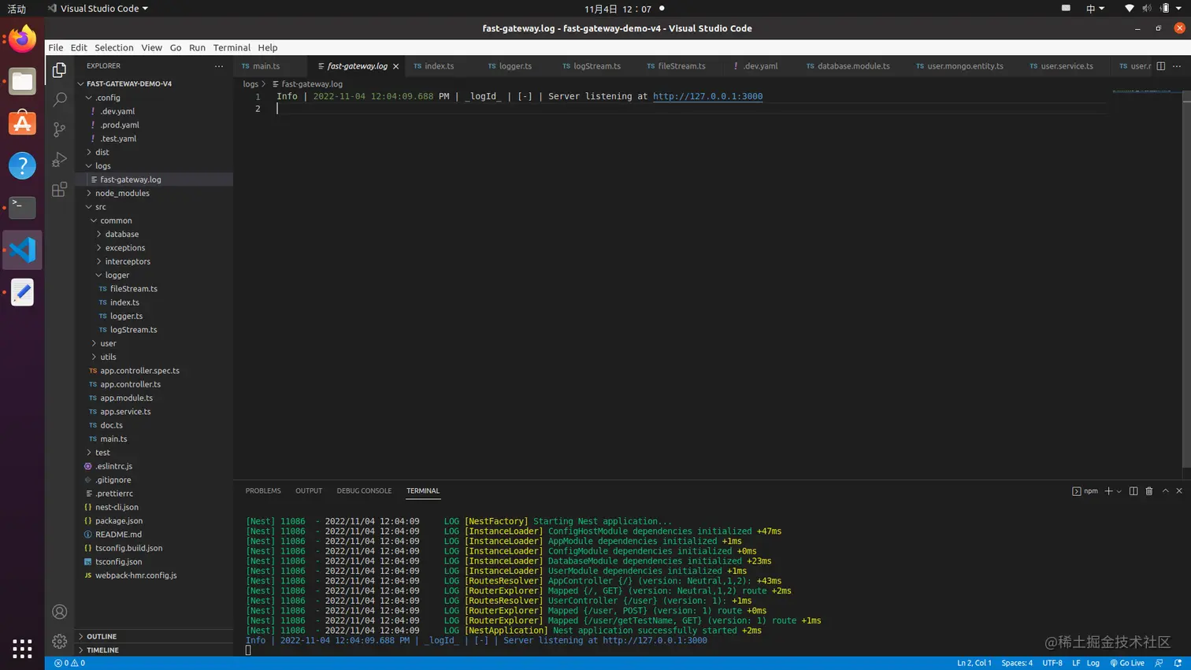Image resolution: width=1191 pixels, height=670 pixels.
Task: Open the Extensions view
Action: tap(59, 190)
